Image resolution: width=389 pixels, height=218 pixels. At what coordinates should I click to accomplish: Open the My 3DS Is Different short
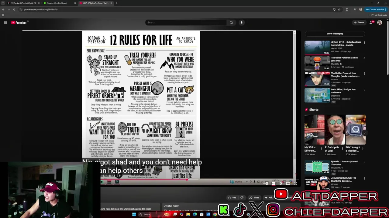(314, 130)
